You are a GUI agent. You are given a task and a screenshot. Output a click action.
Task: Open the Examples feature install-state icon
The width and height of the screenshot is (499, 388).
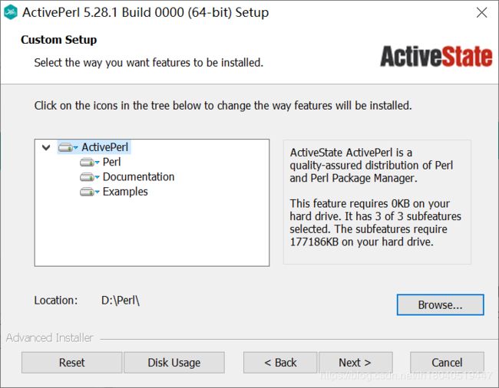coord(89,192)
